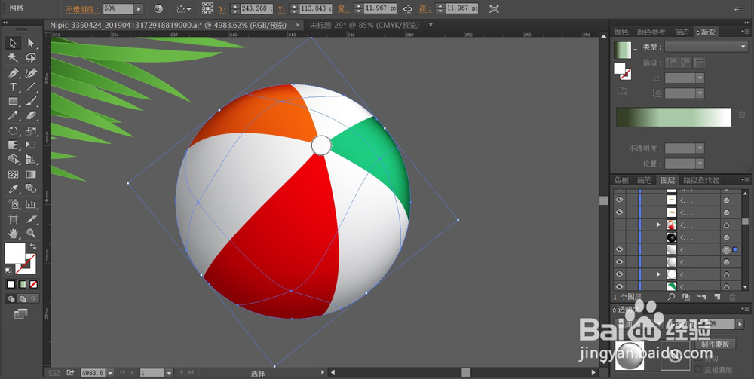The width and height of the screenshot is (754, 379).
Task: Click the large white fill swatch in toolbox
Action: tap(15, 254)
